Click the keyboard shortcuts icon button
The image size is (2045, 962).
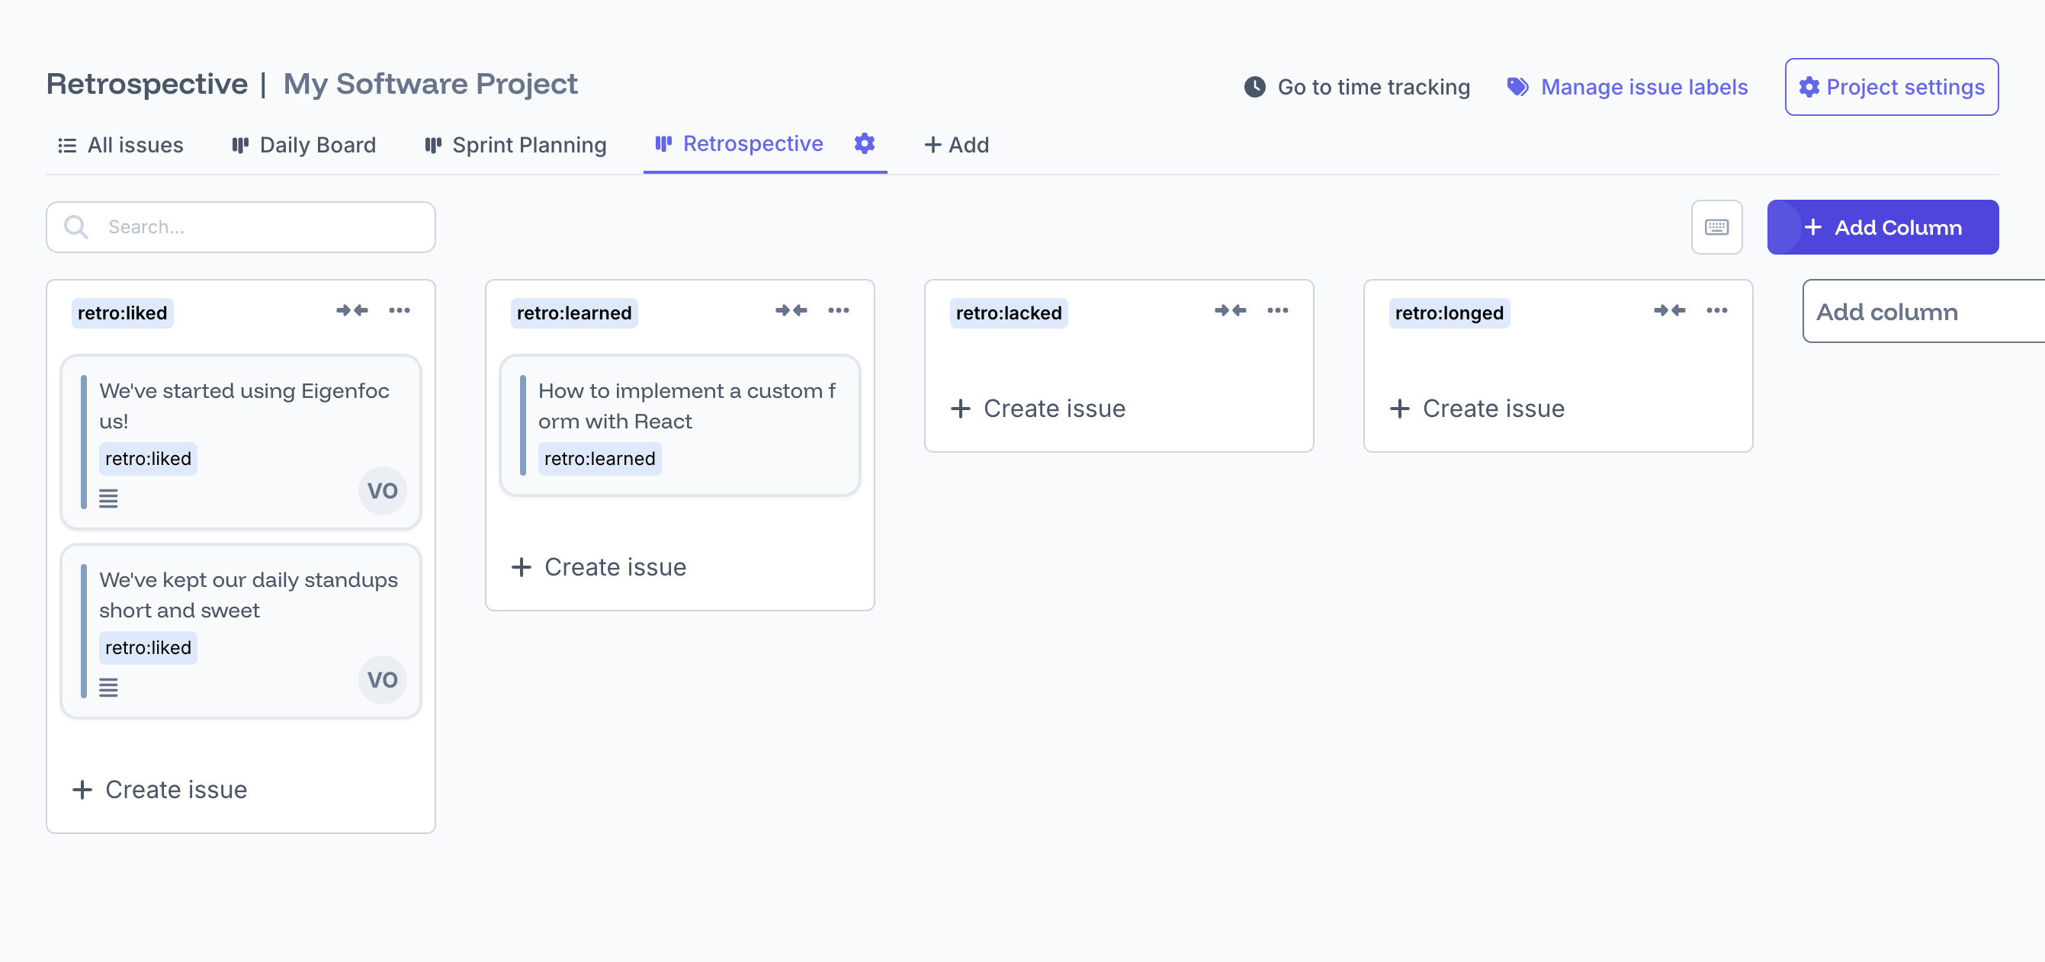coord(1716,228)
